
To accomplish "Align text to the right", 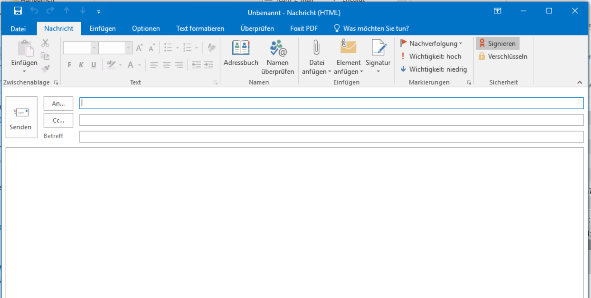I will (x=179, y=65).
